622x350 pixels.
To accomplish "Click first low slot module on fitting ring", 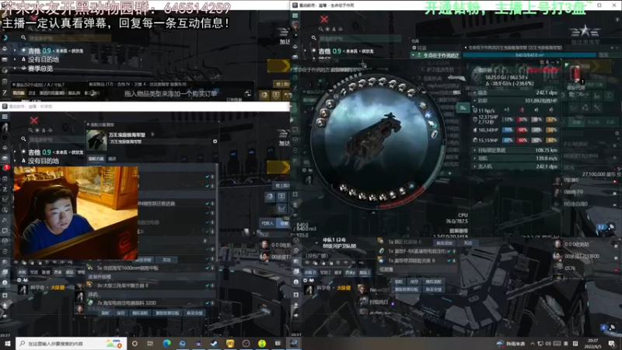I will pos(344,187).
